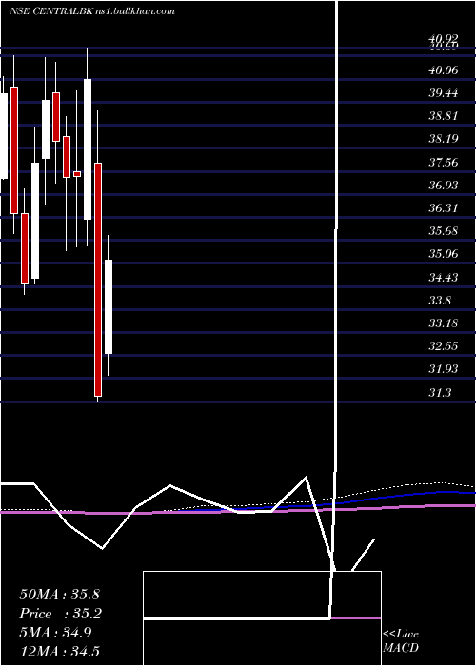This screenshot has width=476, height=666.
Task: Click the 35.68 price axis label
Action: click(444, 230)
